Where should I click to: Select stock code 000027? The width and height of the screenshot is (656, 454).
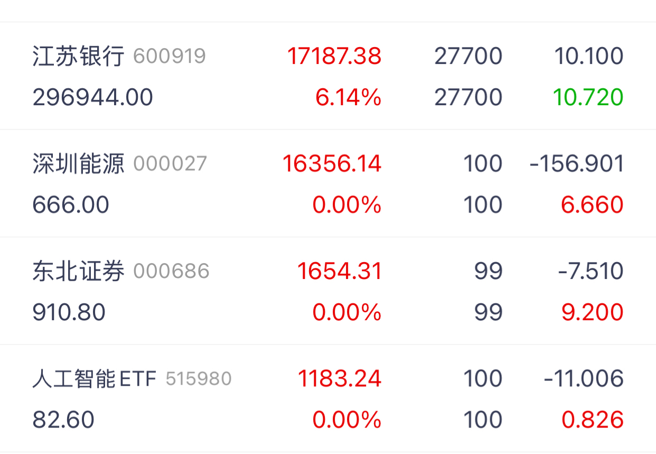(170, 164)
